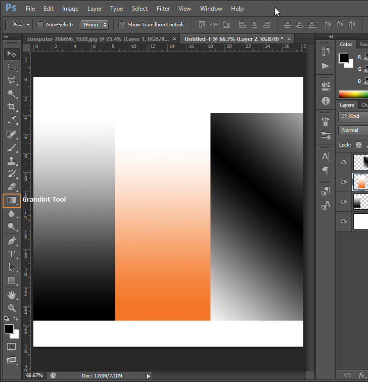This screenshot has width=368, height=382.
Task: Select the Crop tool
Action: pos(12,107)
